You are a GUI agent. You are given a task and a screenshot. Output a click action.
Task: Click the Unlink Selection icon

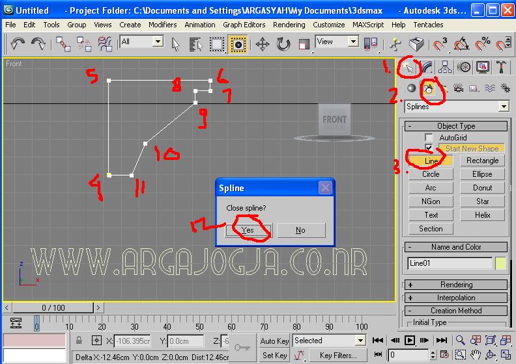click(x=84, y=44)
